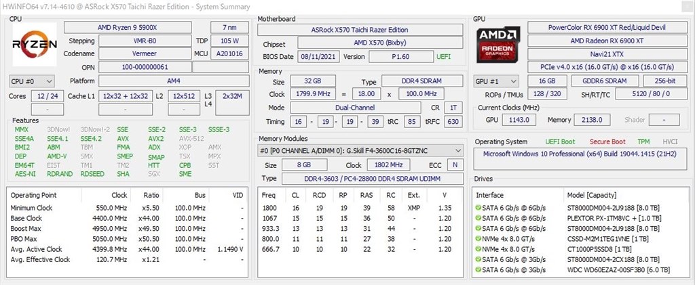
Task: Click the Dual-Channel mode field
Action: coord(356,108)
